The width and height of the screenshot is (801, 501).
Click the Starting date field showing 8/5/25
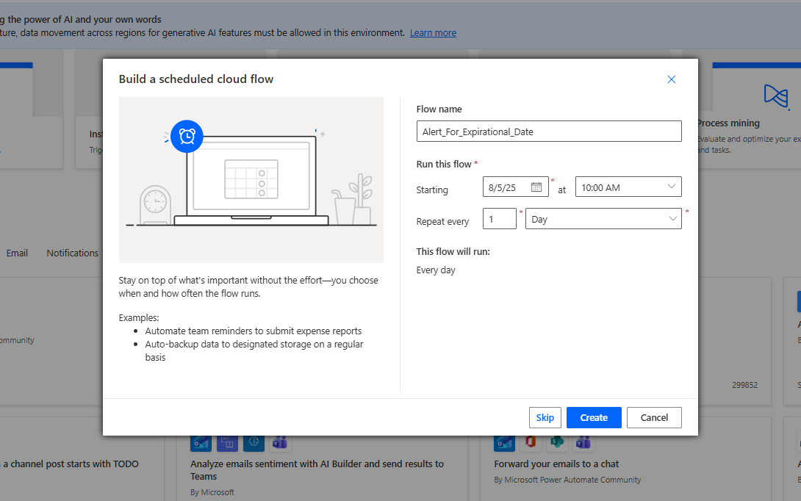[506, 187]
